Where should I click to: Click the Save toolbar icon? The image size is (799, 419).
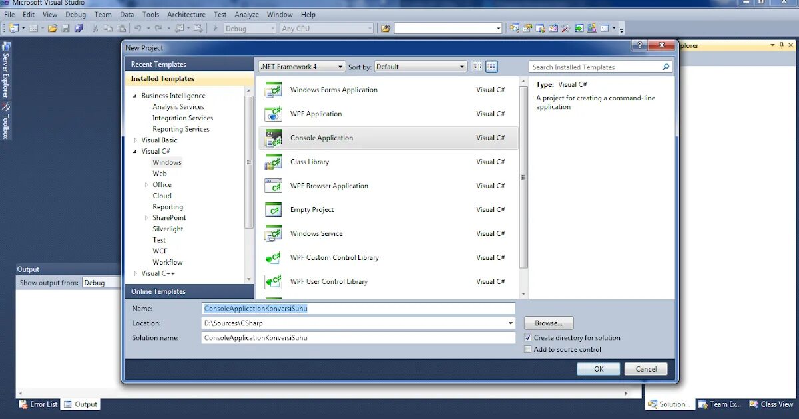[x=65, y=28]
